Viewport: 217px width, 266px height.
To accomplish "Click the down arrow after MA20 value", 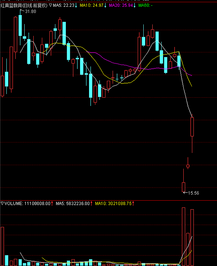I will (x=135, y=5).
